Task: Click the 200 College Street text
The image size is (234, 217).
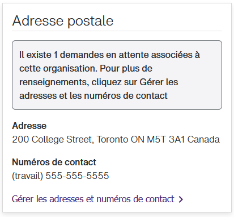Action: 52,140
